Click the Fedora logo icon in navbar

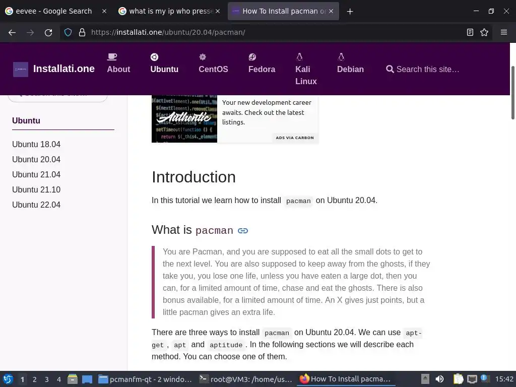click(252, 57)
